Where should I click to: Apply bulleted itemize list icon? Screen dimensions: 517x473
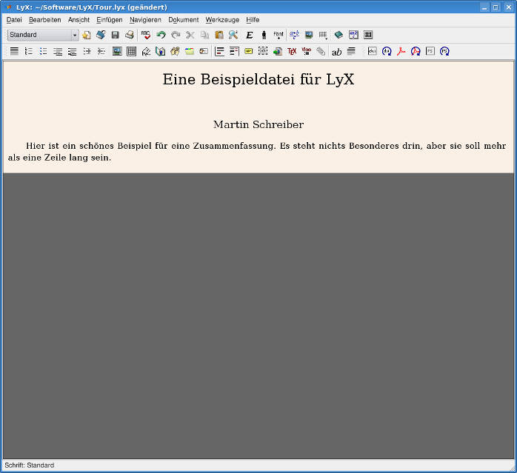pyautogui.click(x=43, y=51)
